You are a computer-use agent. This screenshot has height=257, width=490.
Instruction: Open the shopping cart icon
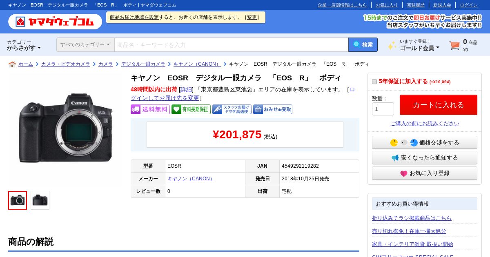pyautogui.click(x=454, y=45)
